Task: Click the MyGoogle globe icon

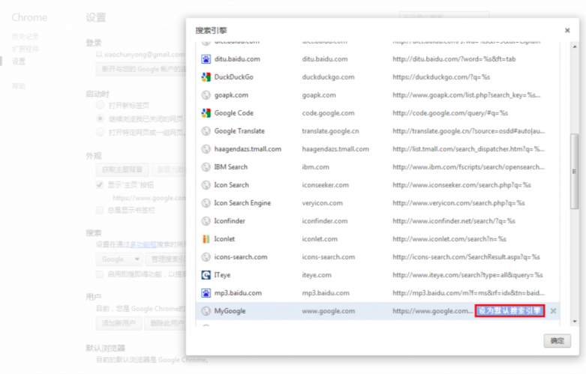Action: [206, 311]
